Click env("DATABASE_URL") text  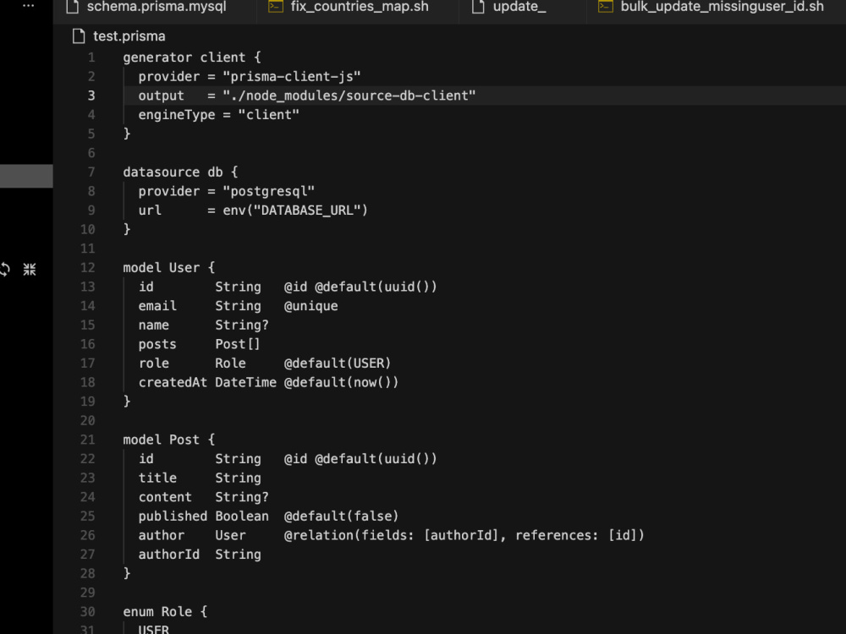pyautogui.click(x=295, y=210)
